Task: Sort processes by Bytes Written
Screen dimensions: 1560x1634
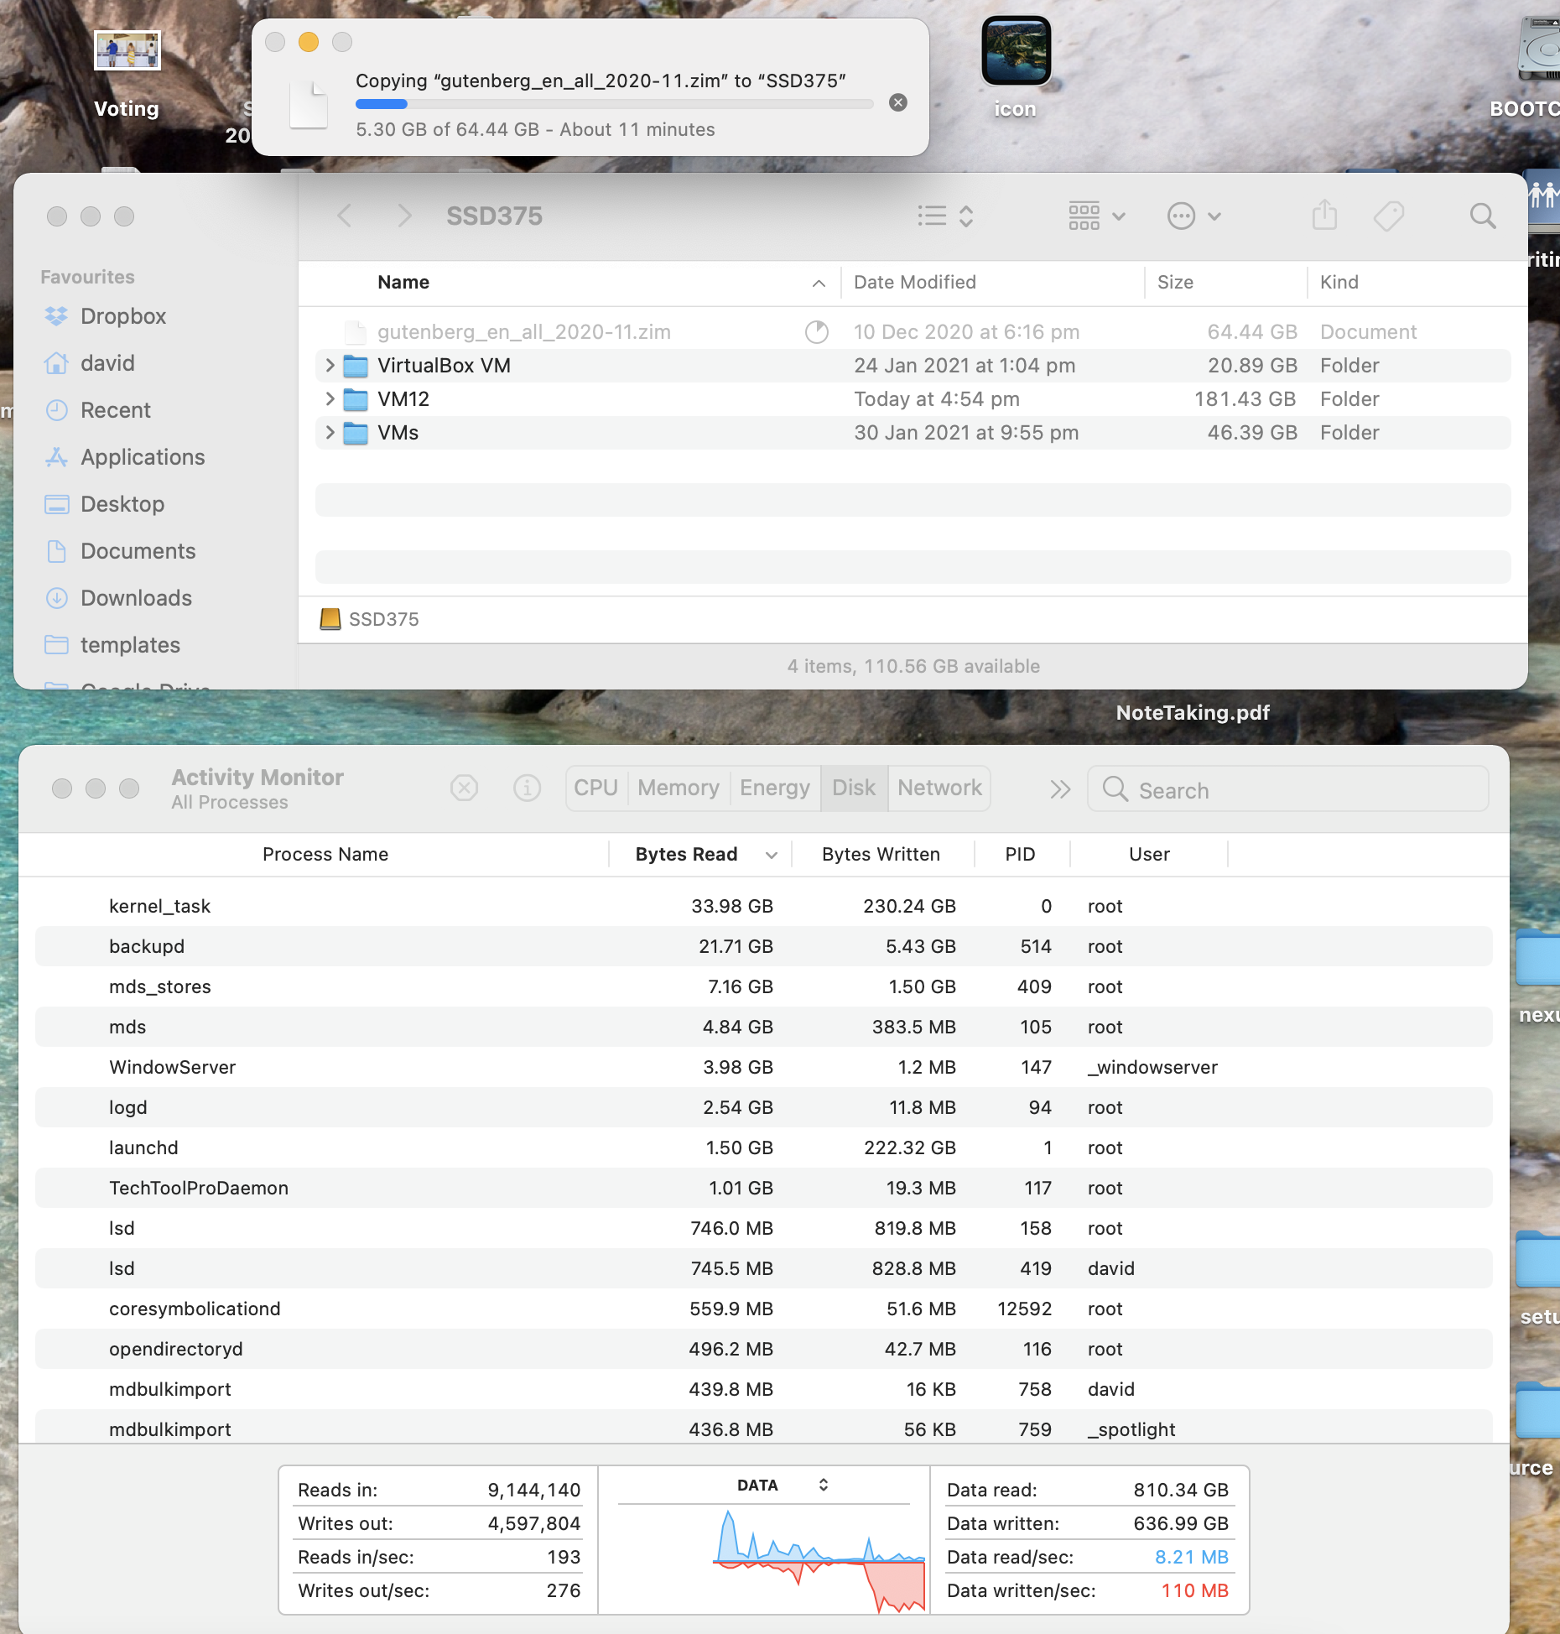Action: pos(881,855)
